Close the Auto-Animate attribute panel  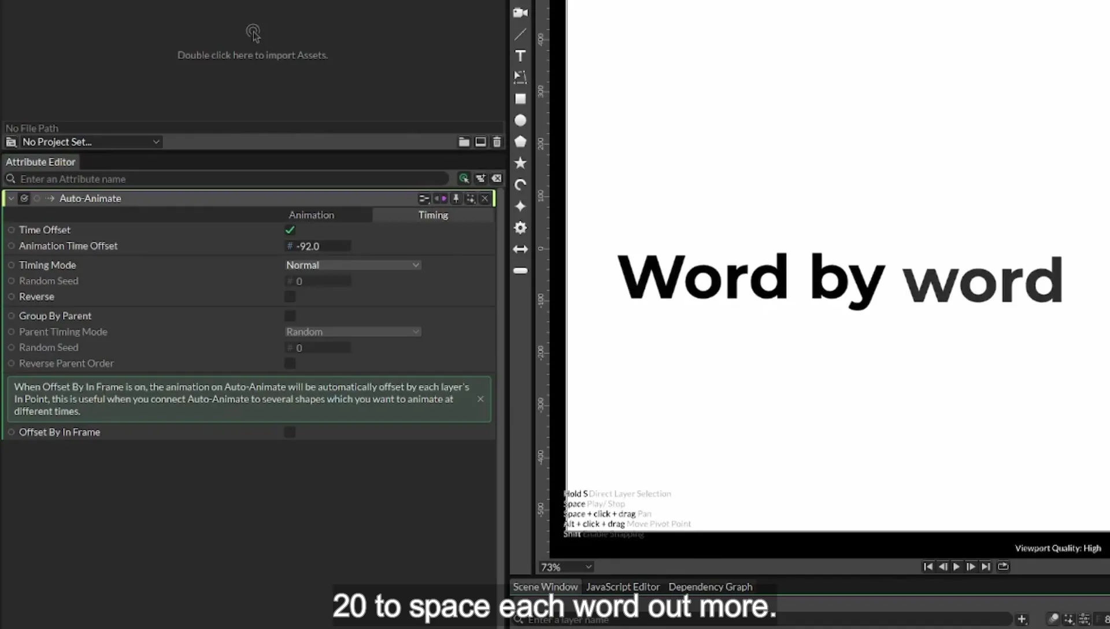484,199
